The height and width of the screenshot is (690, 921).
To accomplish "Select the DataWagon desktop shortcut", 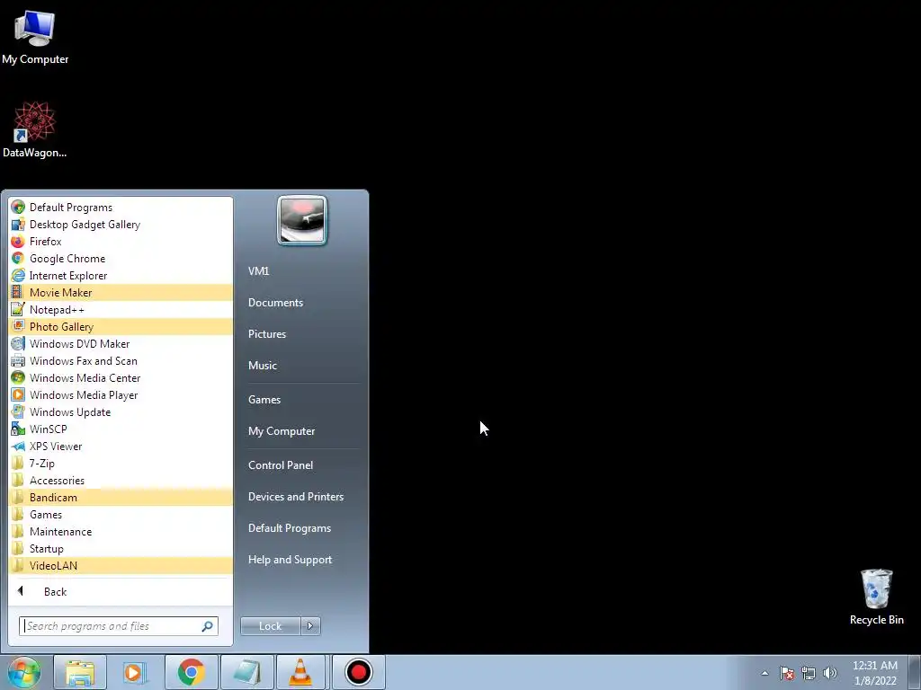I will [35, 129].
